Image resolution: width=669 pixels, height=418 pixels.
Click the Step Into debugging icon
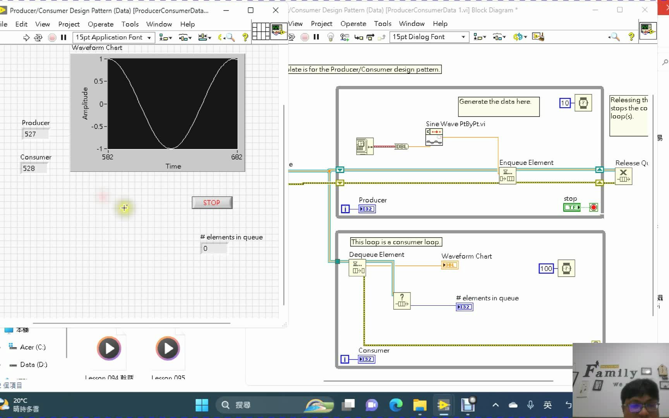tap(358, 37)
